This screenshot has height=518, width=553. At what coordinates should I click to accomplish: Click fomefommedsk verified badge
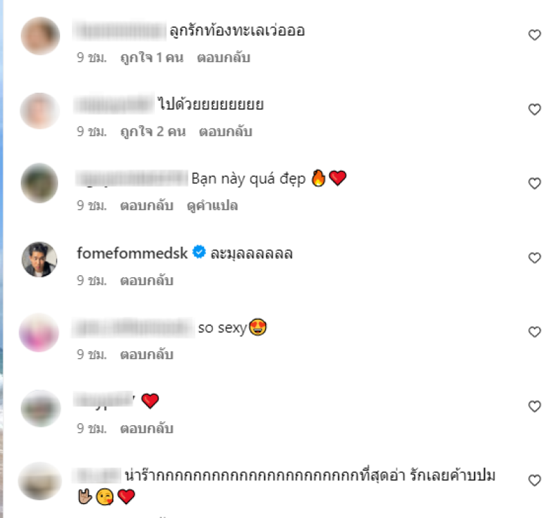coord(199,252)
